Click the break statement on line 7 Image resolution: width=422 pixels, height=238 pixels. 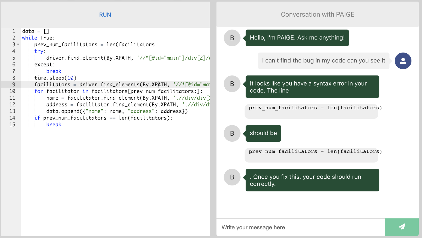pos(54,71)
